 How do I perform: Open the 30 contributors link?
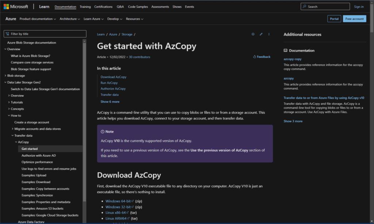tap(140, 57)
